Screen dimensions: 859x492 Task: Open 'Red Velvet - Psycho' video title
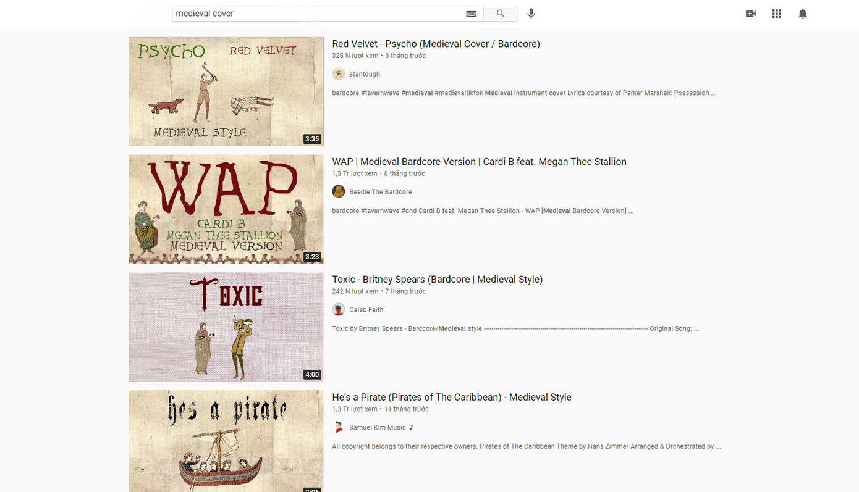click(x=436, y=44)
